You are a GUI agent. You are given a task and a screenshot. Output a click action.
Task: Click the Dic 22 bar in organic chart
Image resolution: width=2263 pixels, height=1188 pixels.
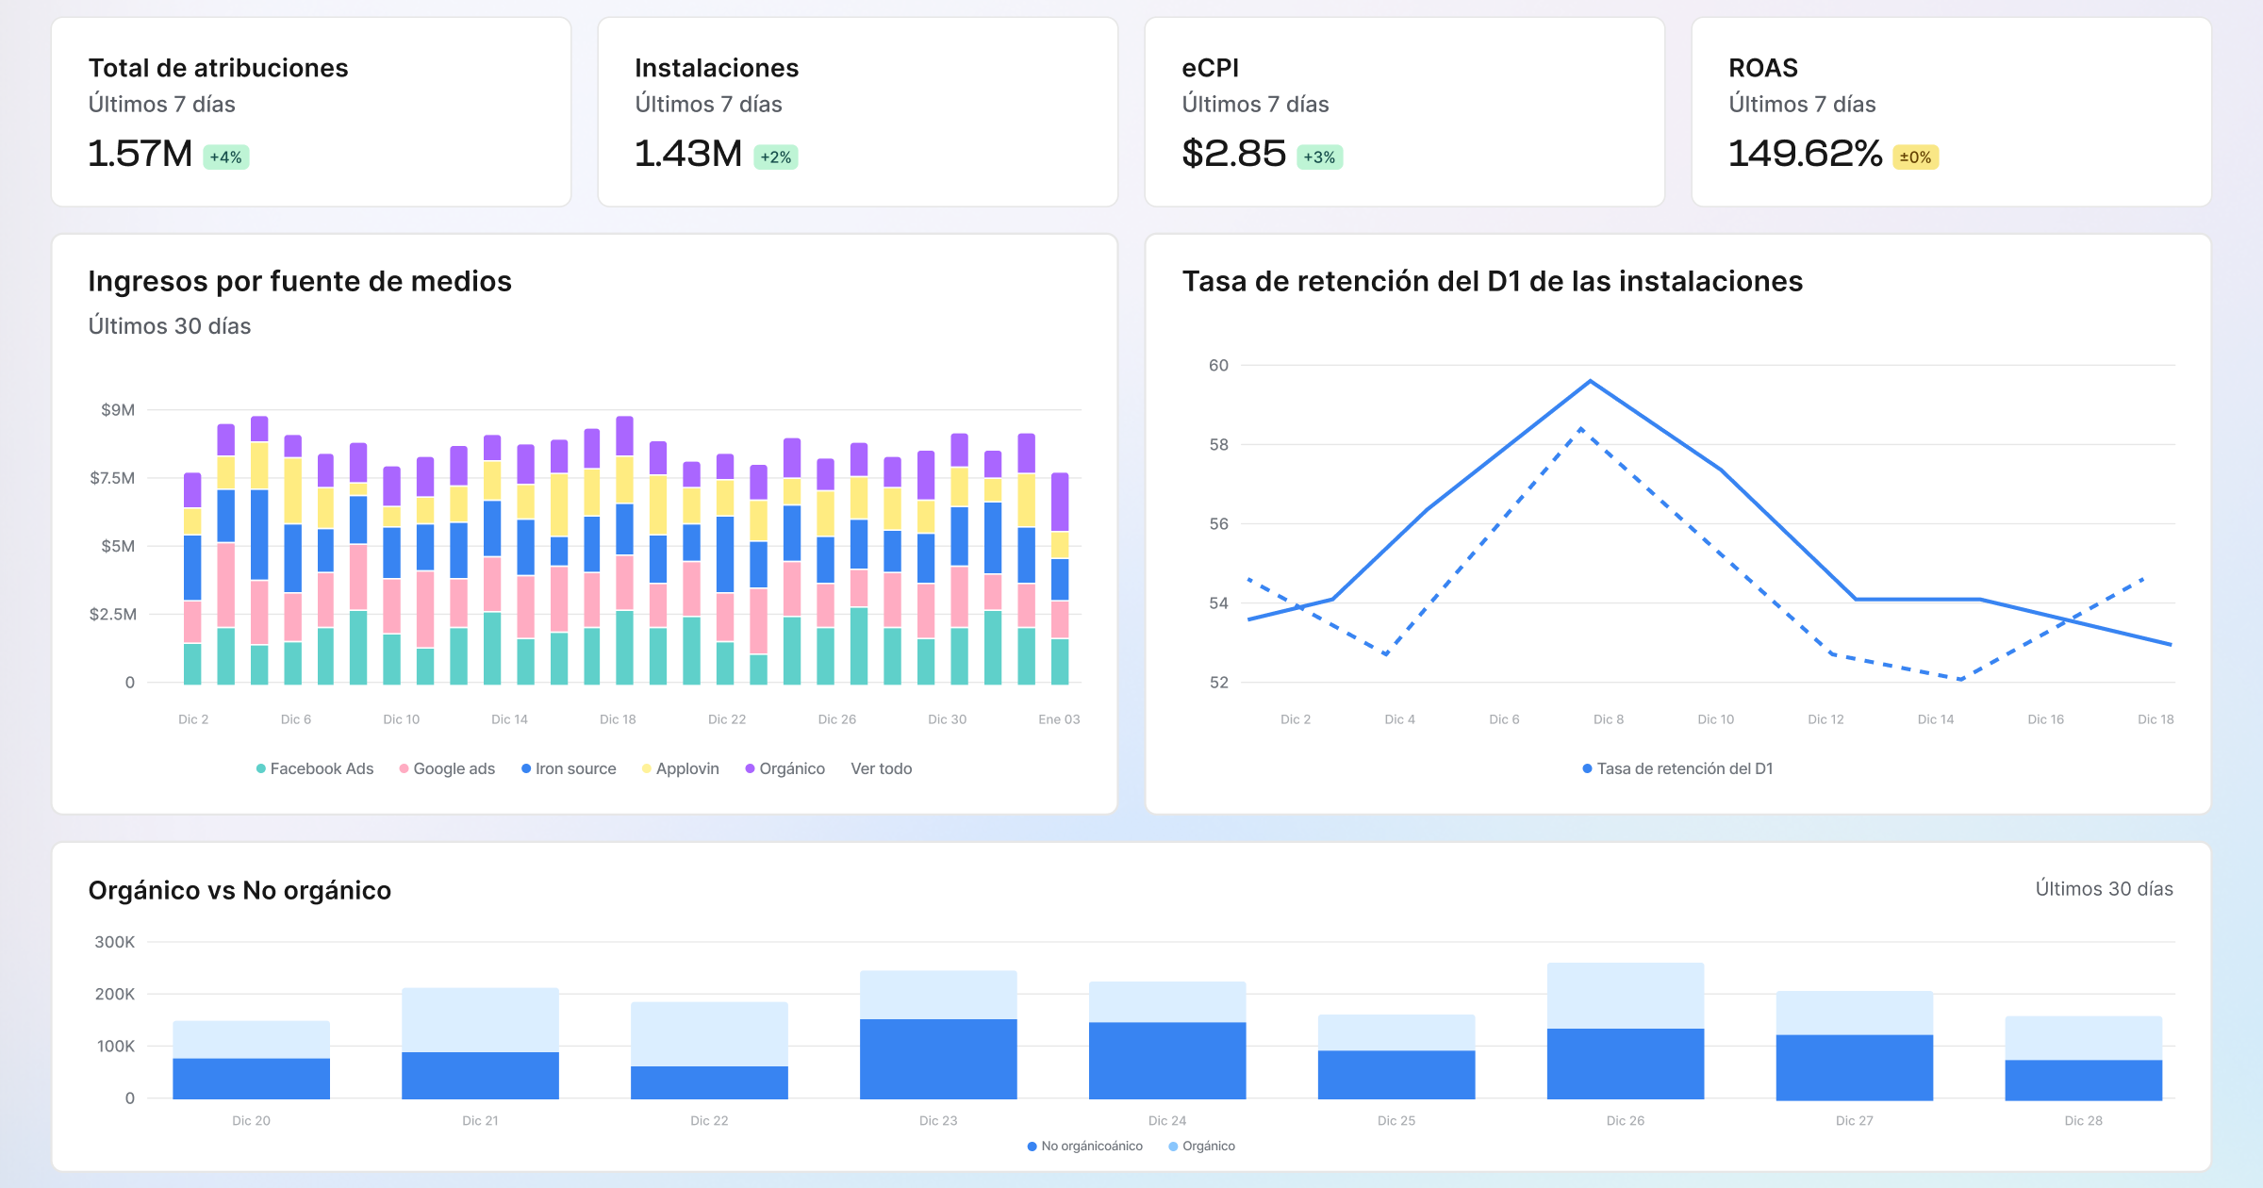pyautogui.click(x=709, y=1051)
